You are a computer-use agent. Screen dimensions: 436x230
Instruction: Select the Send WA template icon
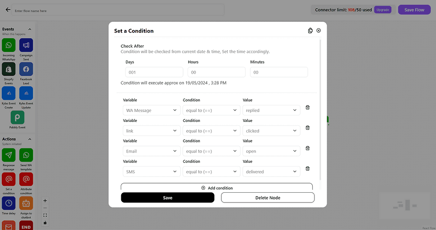[x=26, y=155]
